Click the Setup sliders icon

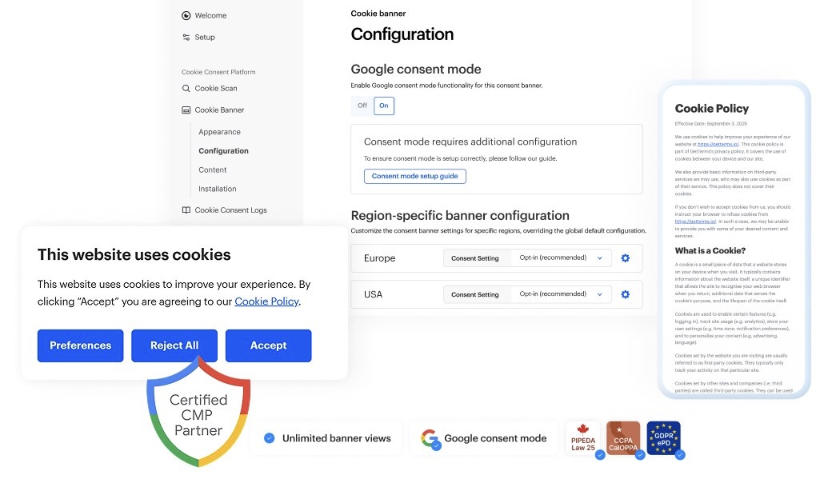click(x=186, y=38)
